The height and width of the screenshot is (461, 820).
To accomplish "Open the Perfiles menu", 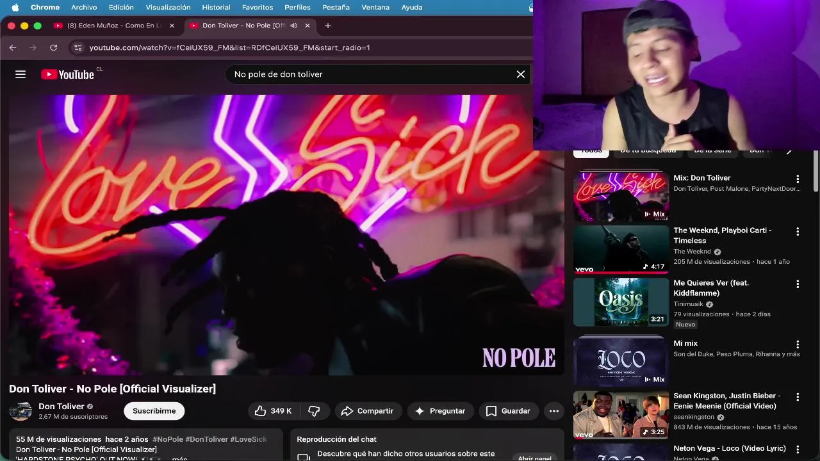I will tap(297, 7).
